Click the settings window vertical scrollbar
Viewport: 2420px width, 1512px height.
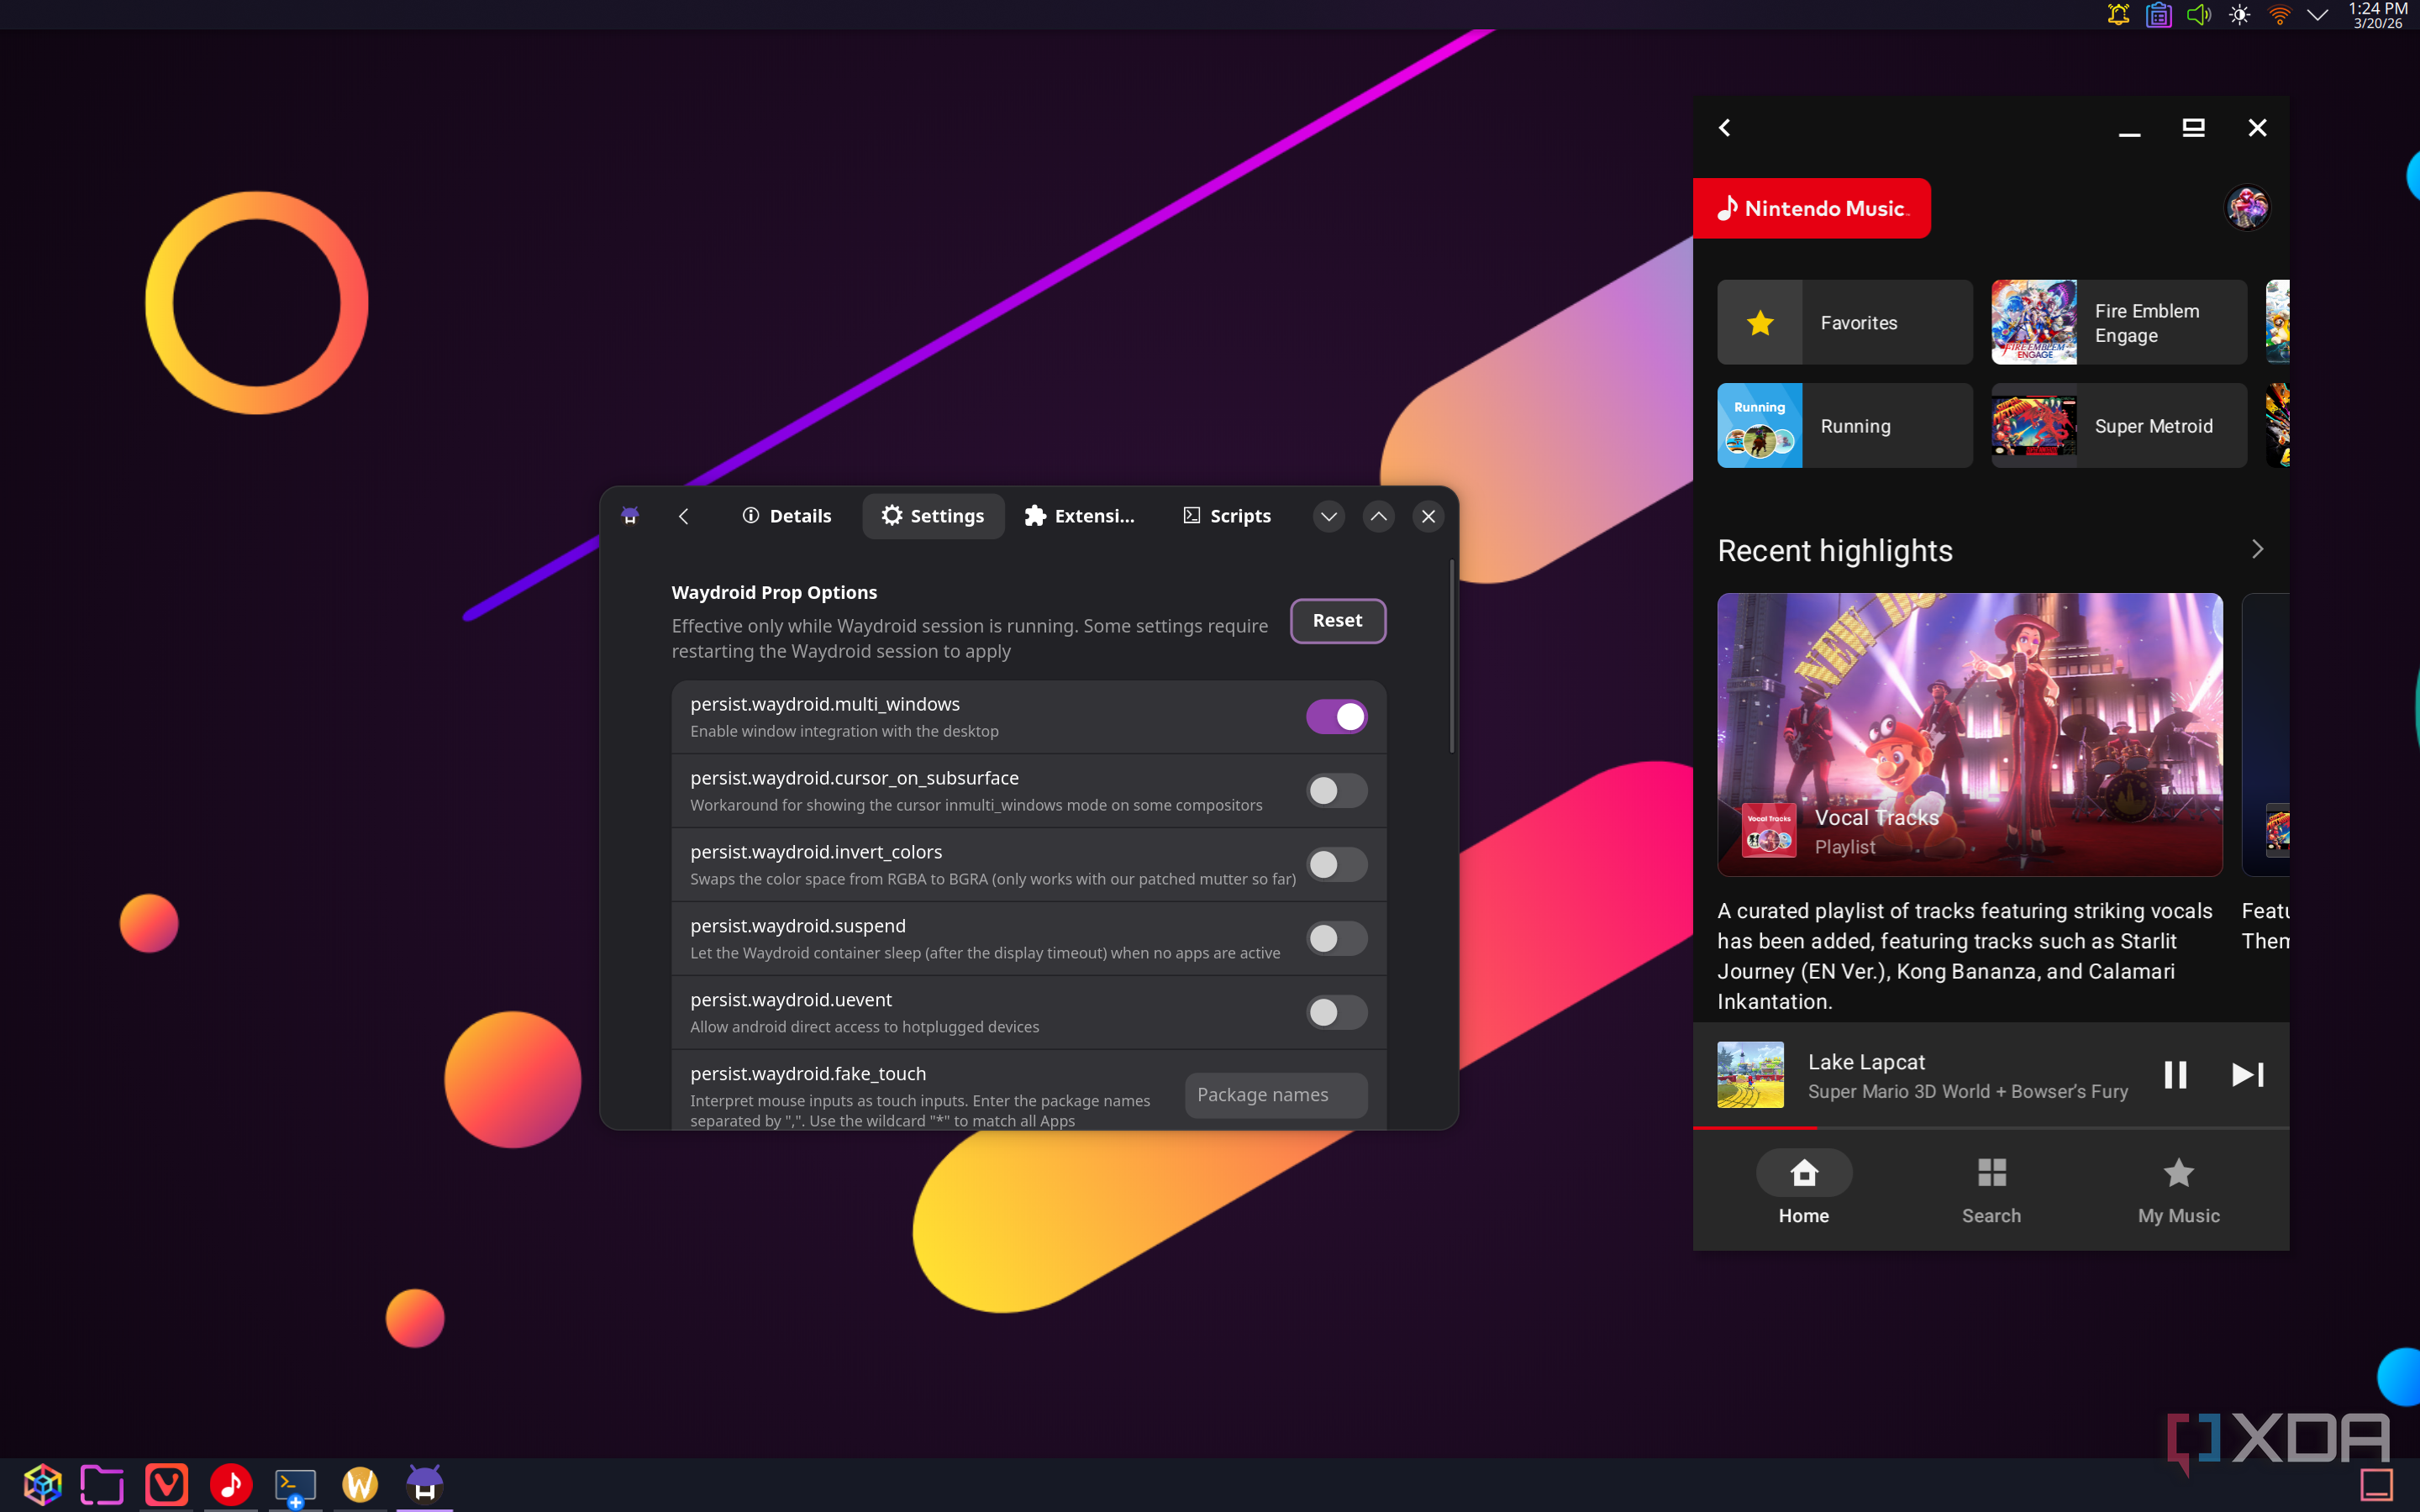click(x=1451, y=656)
